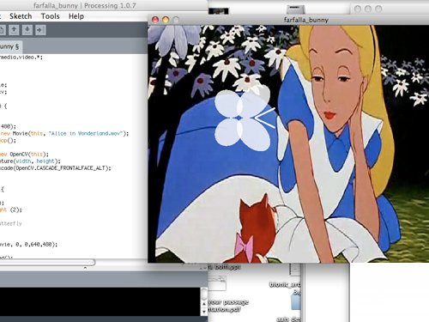This screenshot has width=429, height=322.
Task: Click the passage .pdf file in the desktop window behind
Action: coord(228,306)
